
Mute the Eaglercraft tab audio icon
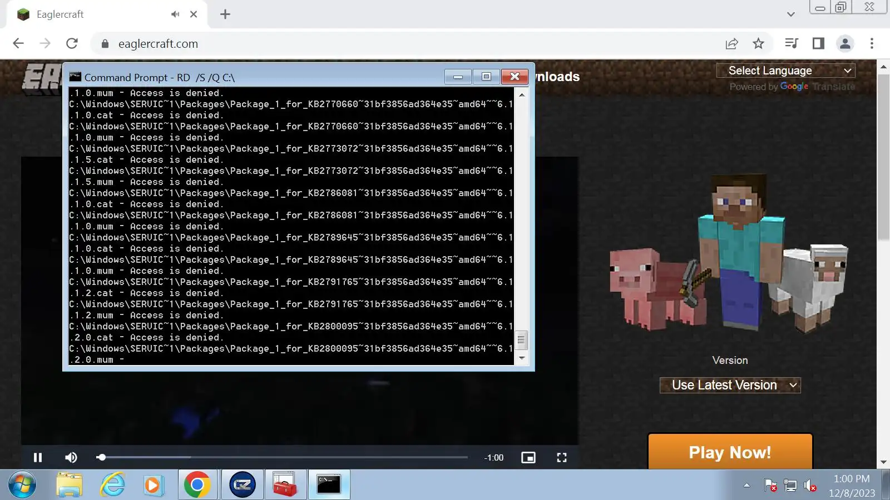pos(175,14)
